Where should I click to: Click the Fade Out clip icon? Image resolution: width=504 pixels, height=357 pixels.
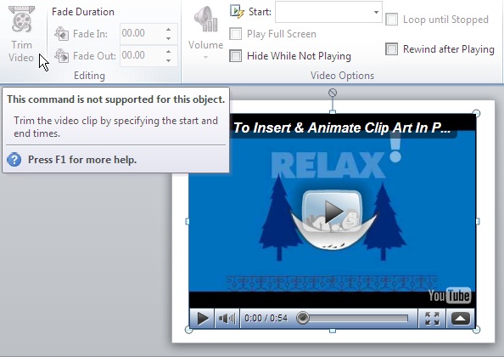point(61,56)
